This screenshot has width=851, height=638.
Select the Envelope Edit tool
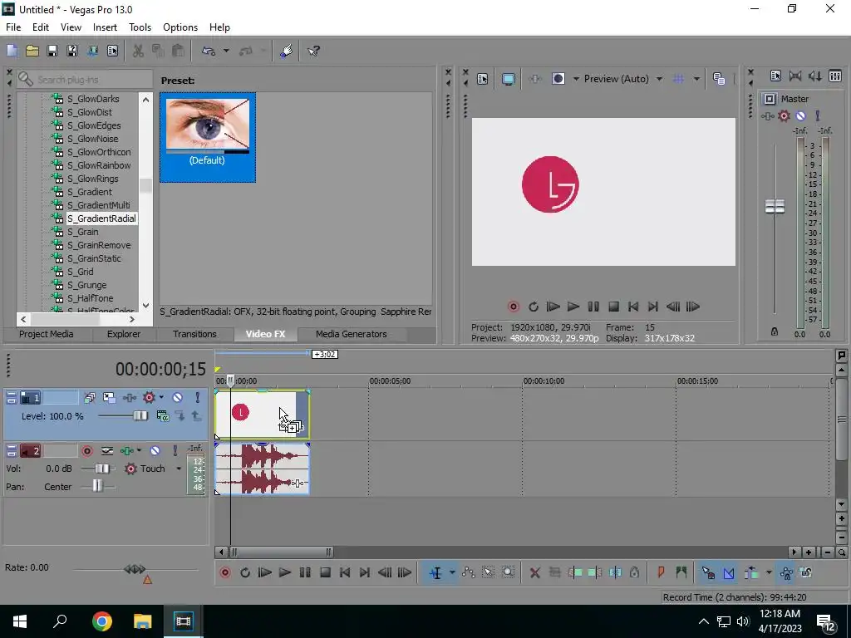(x=469, y=572)
